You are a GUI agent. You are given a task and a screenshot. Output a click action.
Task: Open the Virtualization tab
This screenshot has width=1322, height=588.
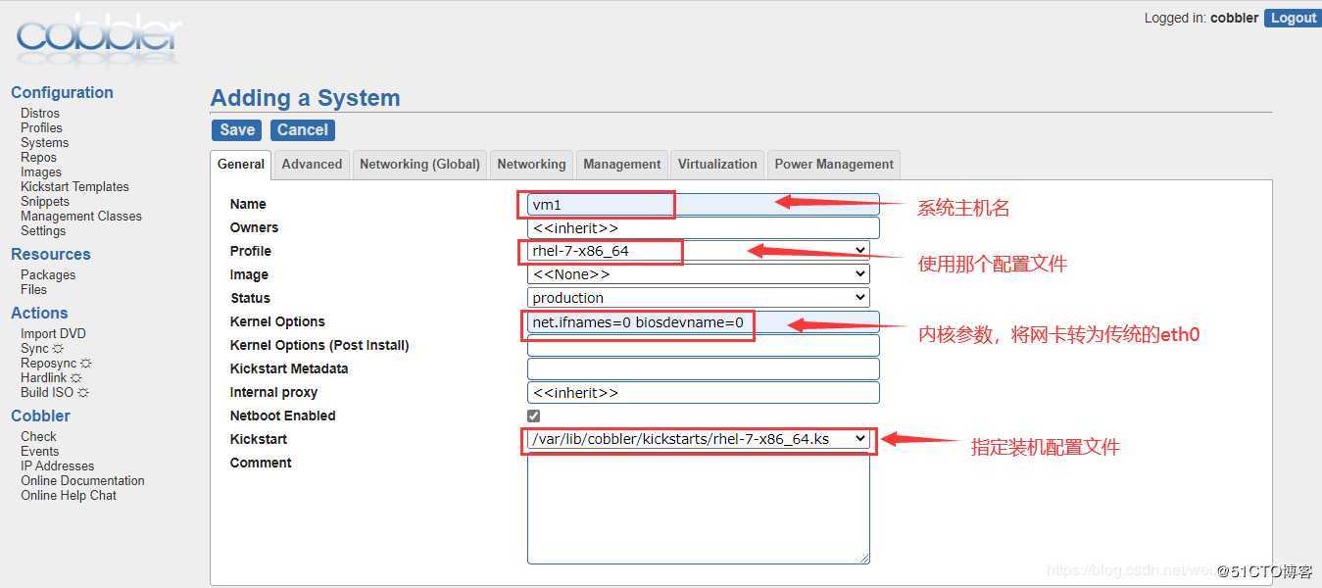pos(717,164)
